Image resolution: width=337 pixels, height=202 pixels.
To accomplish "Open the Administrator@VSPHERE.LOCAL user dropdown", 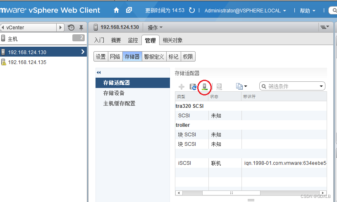I will (245, 10).
